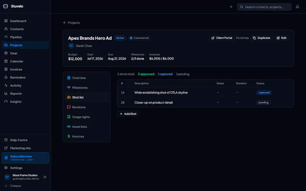Click the 'Aug 21, 2026' due date
The height and width of the screenshot is (191, 306).
click(x=117, y=59)
